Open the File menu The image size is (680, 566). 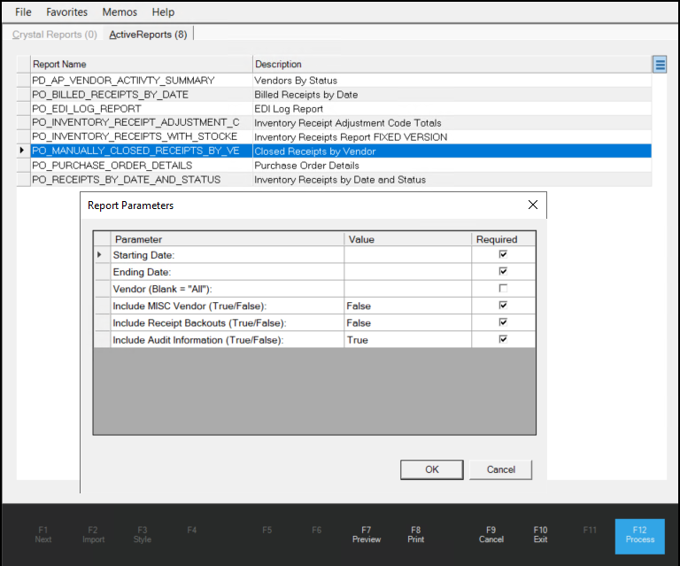point(23,12)
